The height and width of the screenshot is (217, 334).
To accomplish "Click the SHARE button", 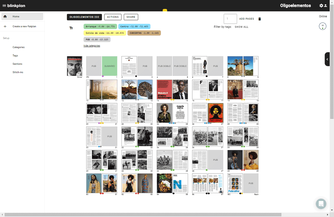I will pyautogui.click(x=131, y=17).
